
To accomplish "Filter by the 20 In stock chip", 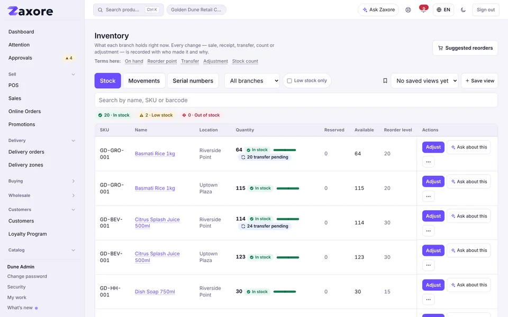I will [114, 115].
